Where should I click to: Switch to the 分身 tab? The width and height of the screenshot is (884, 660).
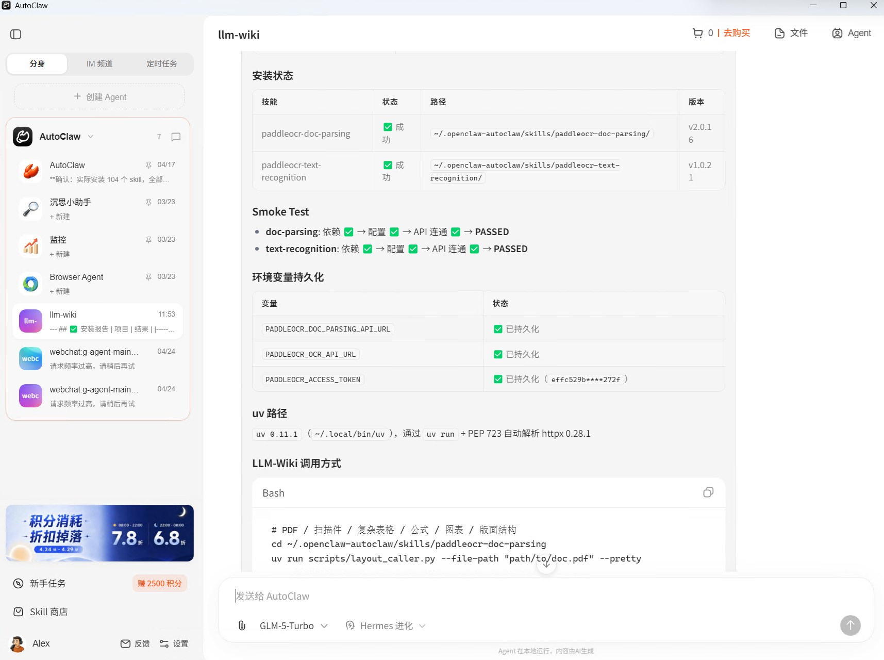click(37, 64)
